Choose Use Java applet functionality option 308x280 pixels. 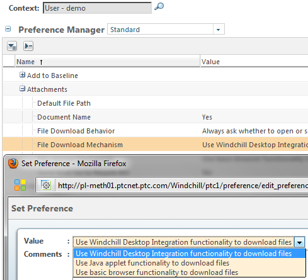pyautogui.click(x=152, y=263)
